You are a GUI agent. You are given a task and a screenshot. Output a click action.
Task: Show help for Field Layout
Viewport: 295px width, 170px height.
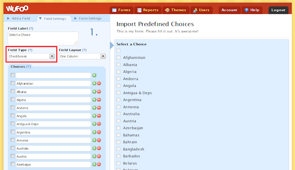point(84,50)
